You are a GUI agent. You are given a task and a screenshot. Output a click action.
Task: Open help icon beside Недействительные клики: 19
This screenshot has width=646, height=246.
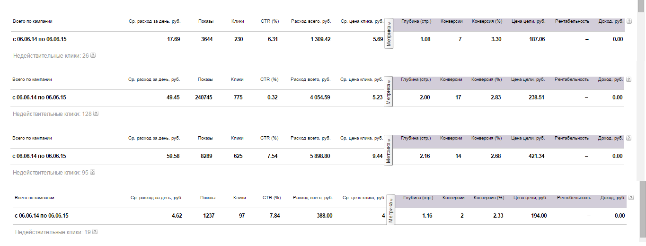(96, 232)
